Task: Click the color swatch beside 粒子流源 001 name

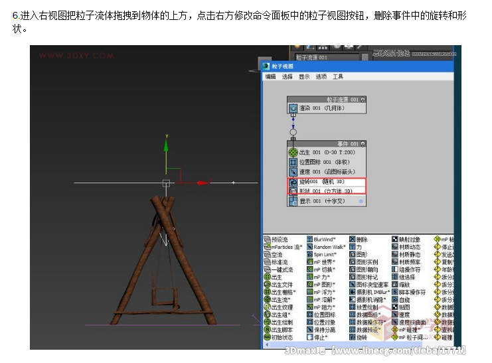Action: [365, 57]
